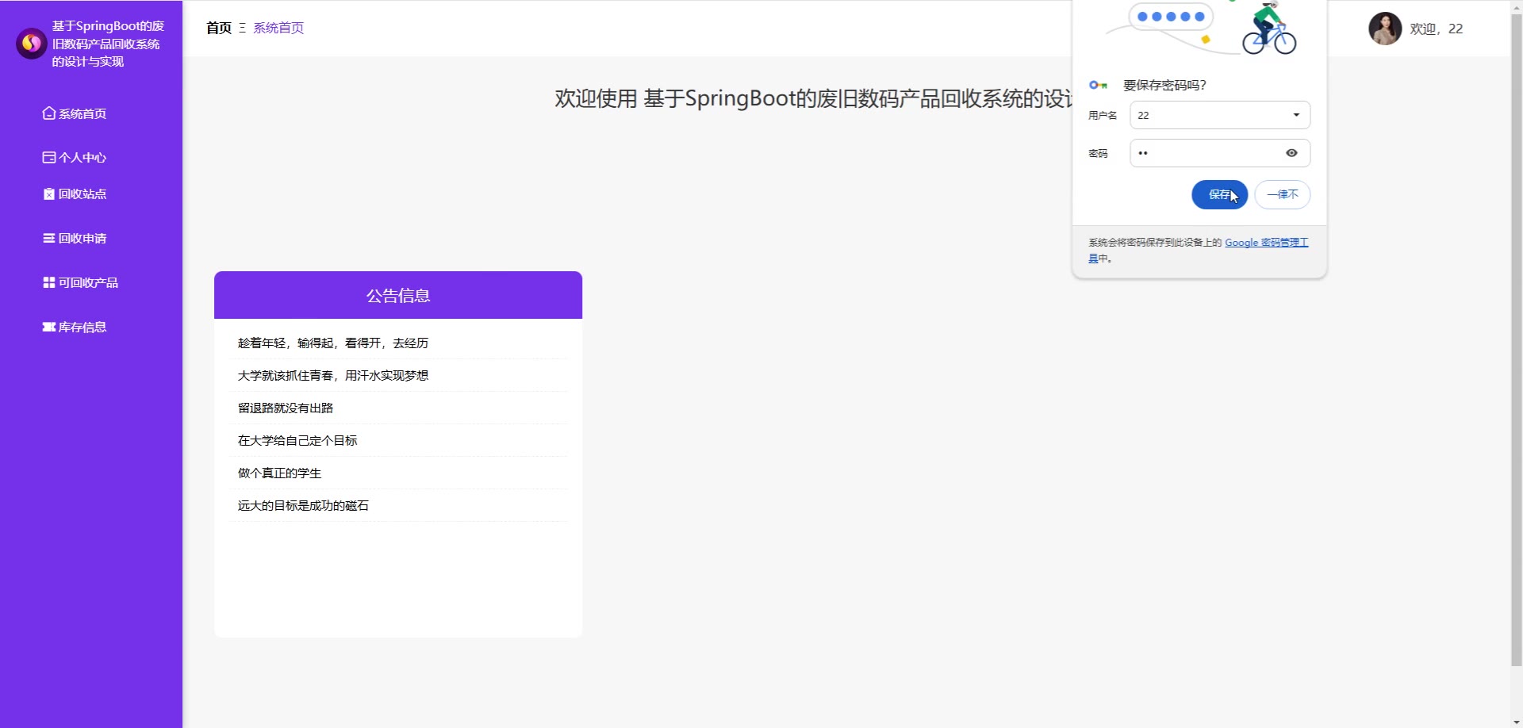
Task: Click the list icon beside 回收申请
Action: coord(49,238)
